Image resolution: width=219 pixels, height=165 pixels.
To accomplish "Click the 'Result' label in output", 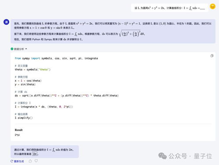I will [18, 130].
